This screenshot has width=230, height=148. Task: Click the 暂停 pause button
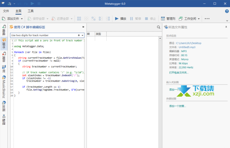[135, 19]
